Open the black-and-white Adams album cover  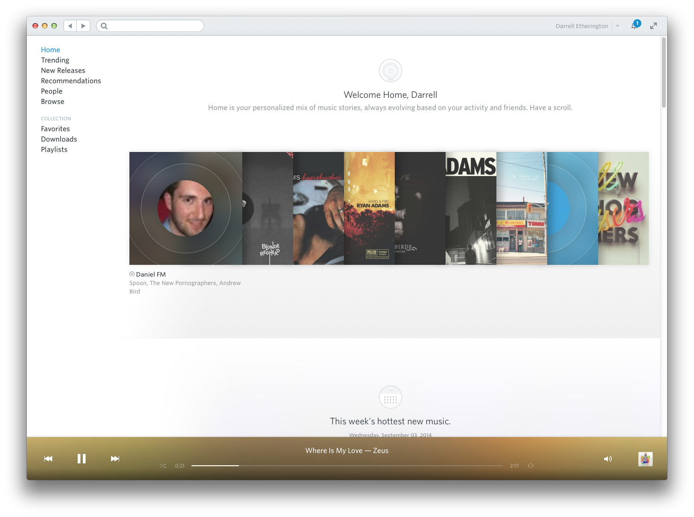(471, 208)
